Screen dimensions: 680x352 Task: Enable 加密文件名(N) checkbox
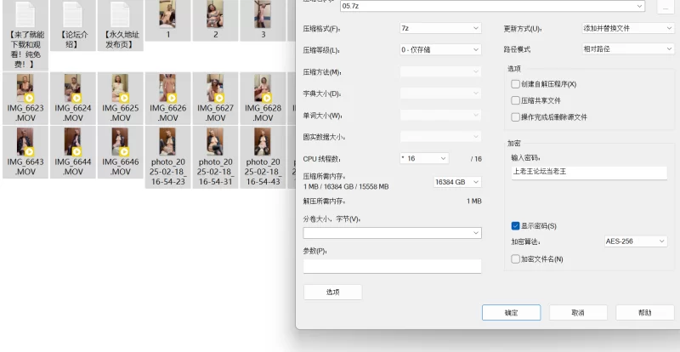coord(515,259)
